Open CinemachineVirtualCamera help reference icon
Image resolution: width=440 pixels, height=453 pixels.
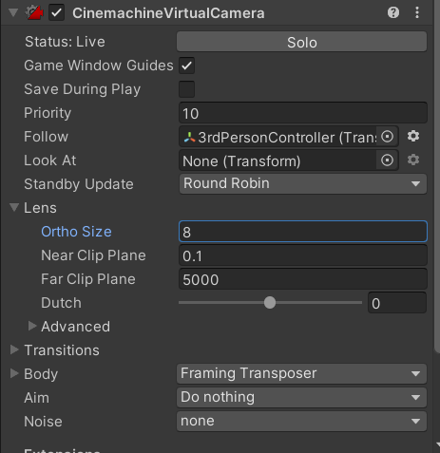pyautogui.click(x=393, y=12)
